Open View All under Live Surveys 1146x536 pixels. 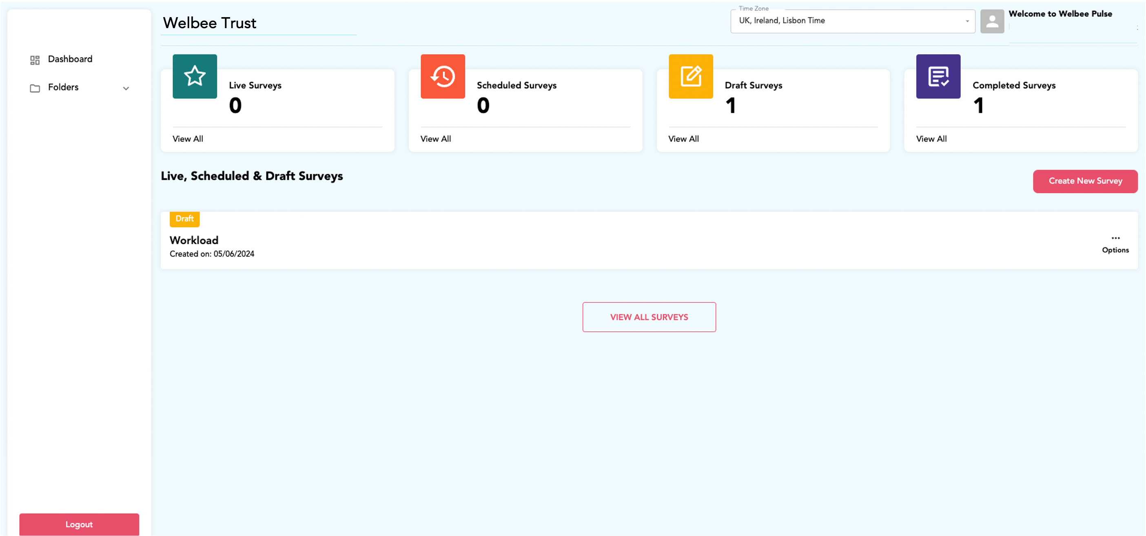(x=187, y=138)
